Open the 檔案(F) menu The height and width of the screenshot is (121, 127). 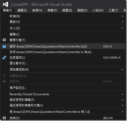click(x=8, y=10)
